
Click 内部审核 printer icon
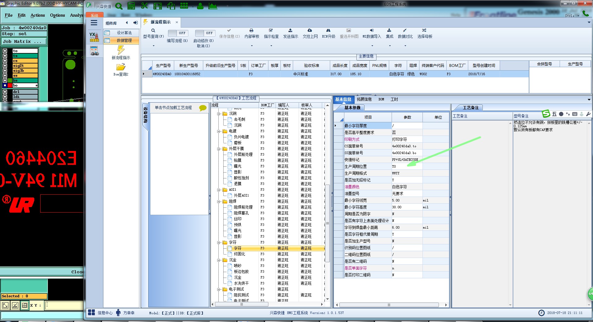251,31
